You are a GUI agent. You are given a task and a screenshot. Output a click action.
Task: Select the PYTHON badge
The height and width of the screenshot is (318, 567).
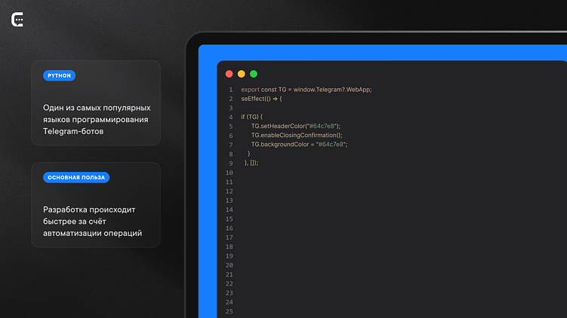point(60,75)
